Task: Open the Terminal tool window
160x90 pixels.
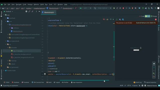Action: [25, 82]
